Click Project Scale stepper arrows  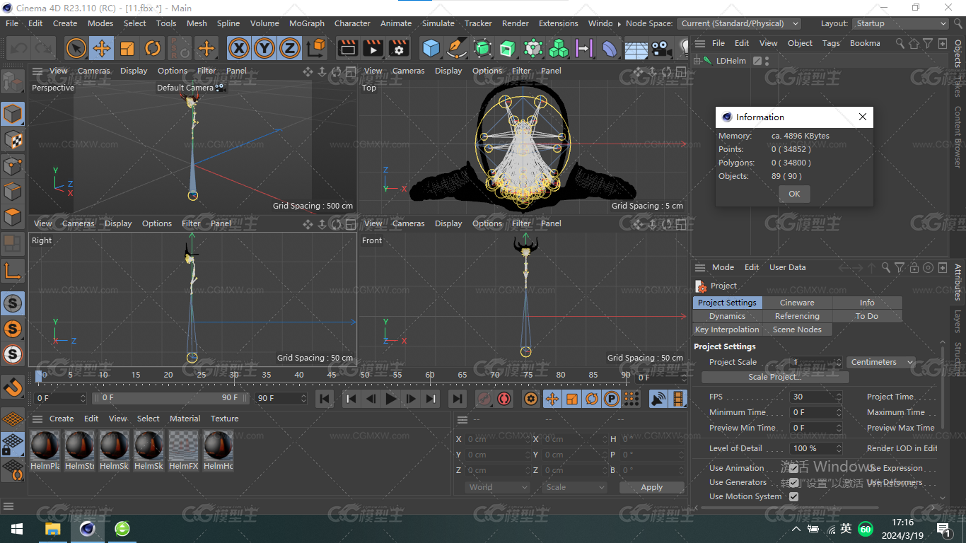pos(839,362)
